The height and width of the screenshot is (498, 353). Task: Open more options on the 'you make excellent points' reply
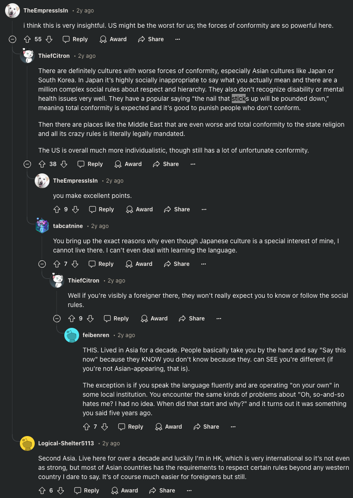coord(204,209)
